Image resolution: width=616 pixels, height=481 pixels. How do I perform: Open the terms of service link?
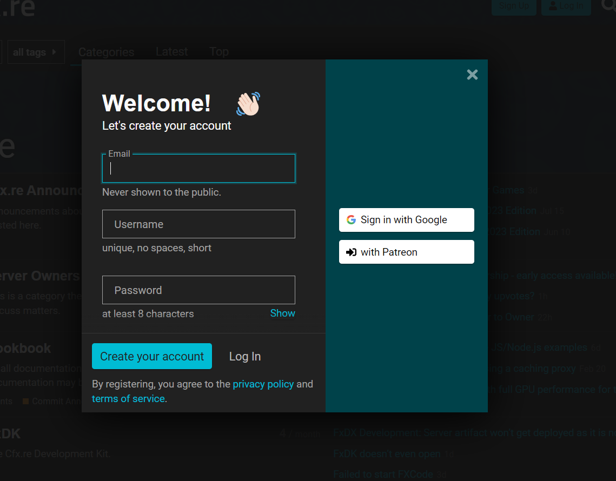point(128,399)
